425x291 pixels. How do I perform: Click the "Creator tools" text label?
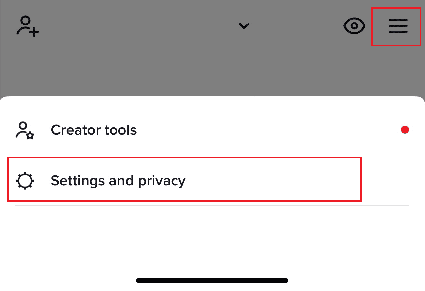(94, 130)
